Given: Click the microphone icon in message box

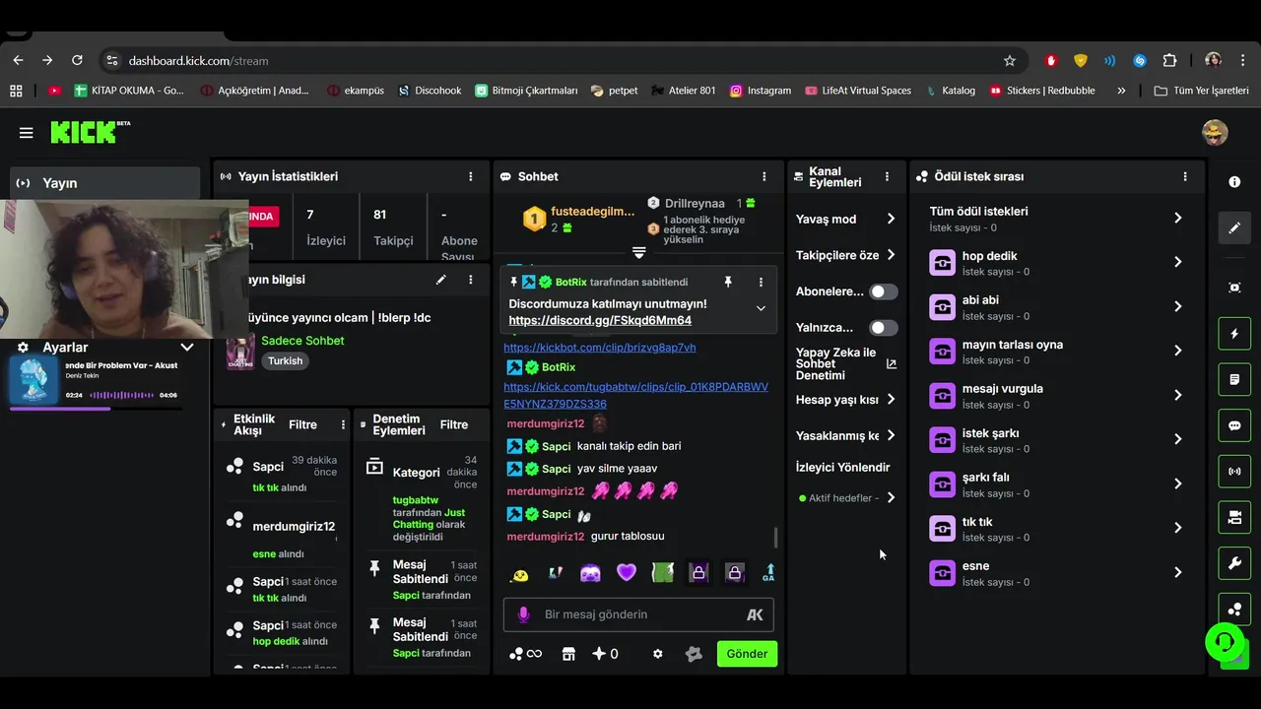Looking at the screenshot, I should coord(523,614).
